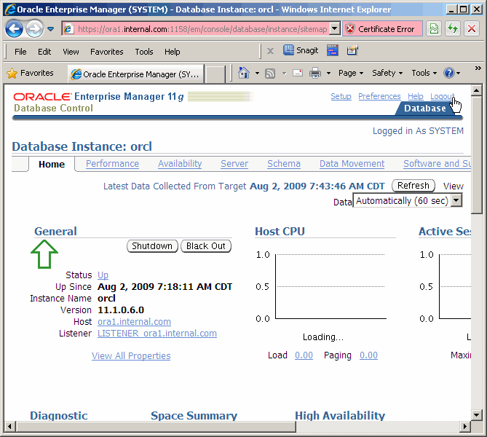Open the View Data refresh interval dropdown
This screenshot has height=437, width=487.
coord(456,201)
